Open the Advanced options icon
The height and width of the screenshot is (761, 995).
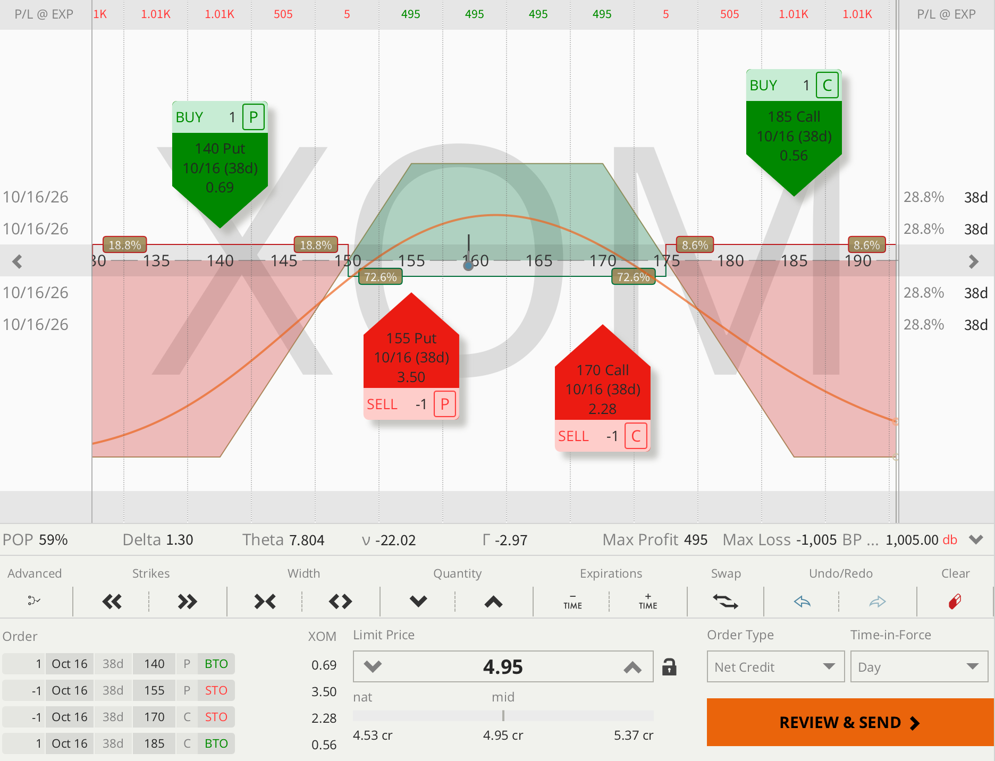(34, 601)
